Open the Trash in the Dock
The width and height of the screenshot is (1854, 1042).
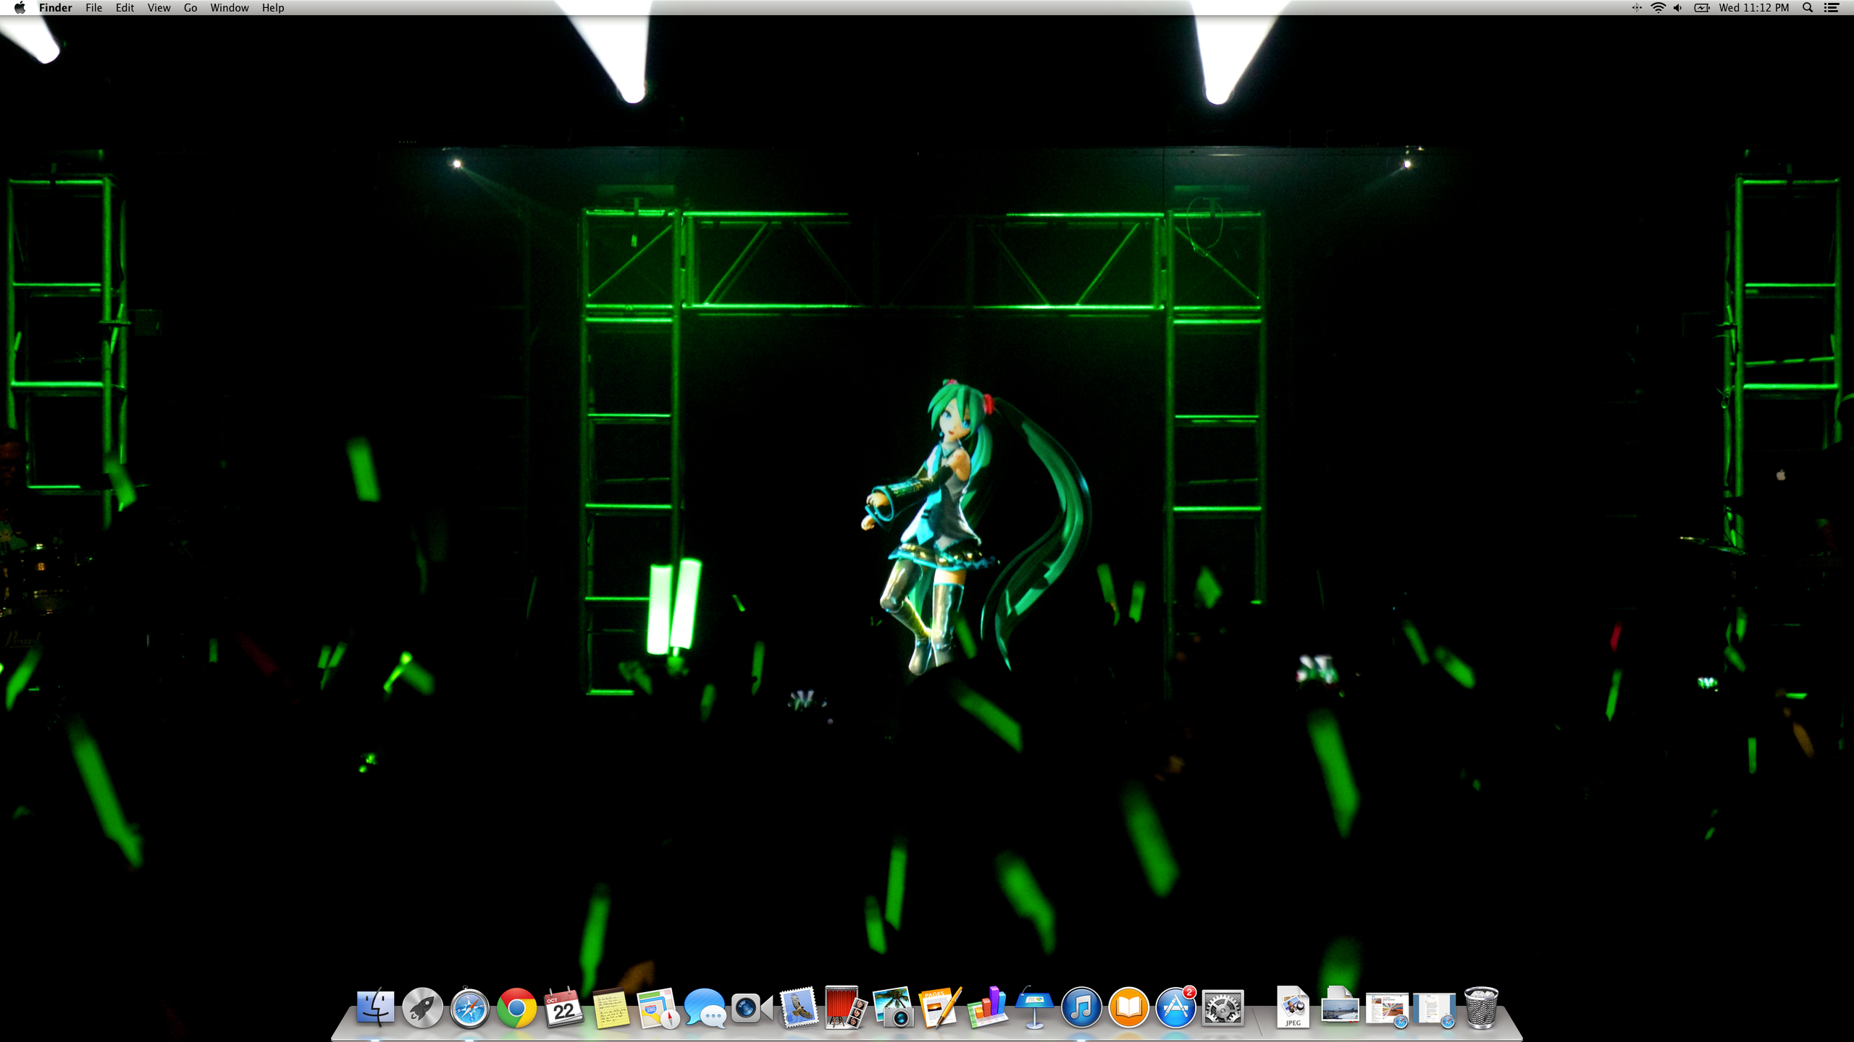(1481, 1007)
